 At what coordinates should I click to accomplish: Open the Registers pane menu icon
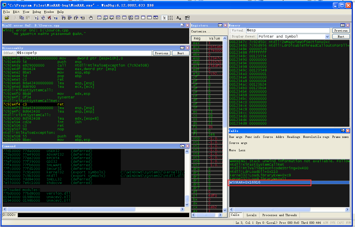coord(220,25)
